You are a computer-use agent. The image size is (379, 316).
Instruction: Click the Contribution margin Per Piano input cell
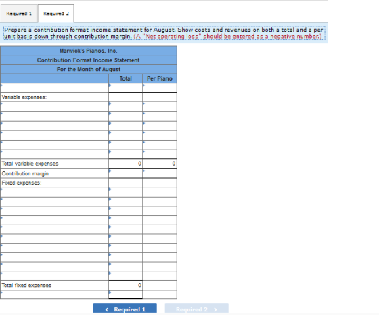point(160,173)
